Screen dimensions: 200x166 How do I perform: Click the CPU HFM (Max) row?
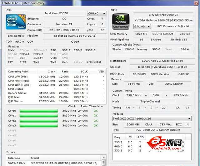click(x=56, y=81)
